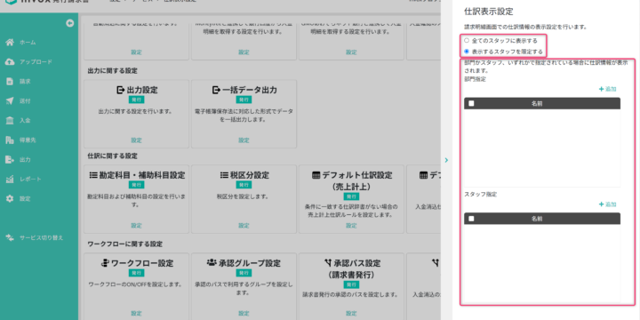Click the 出力設定 card title icon

click(x=120, y=90)
